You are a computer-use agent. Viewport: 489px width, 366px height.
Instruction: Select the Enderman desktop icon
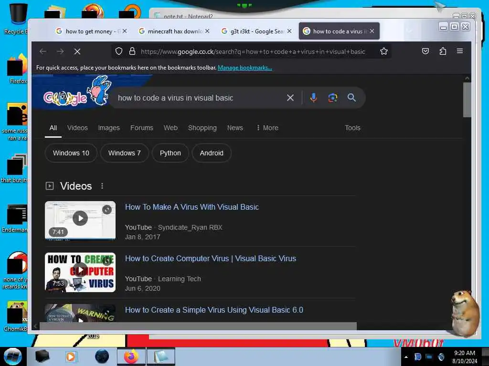pos(15,218)
